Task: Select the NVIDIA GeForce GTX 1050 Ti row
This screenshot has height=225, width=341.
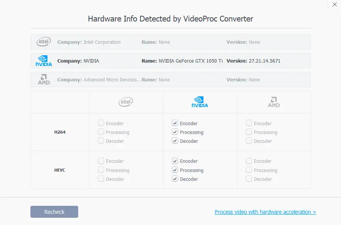Action: tap(170, 61)
